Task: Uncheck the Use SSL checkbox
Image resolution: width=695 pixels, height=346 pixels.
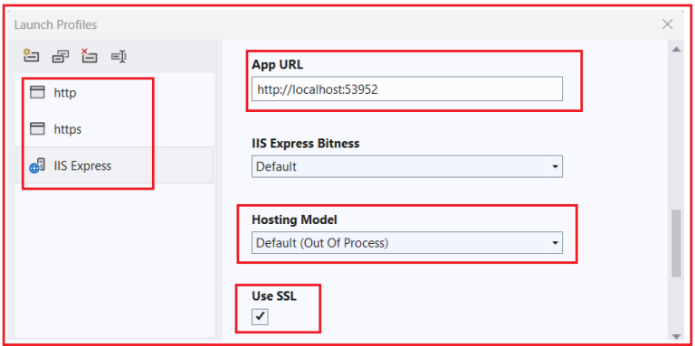Action: (260, 316)
